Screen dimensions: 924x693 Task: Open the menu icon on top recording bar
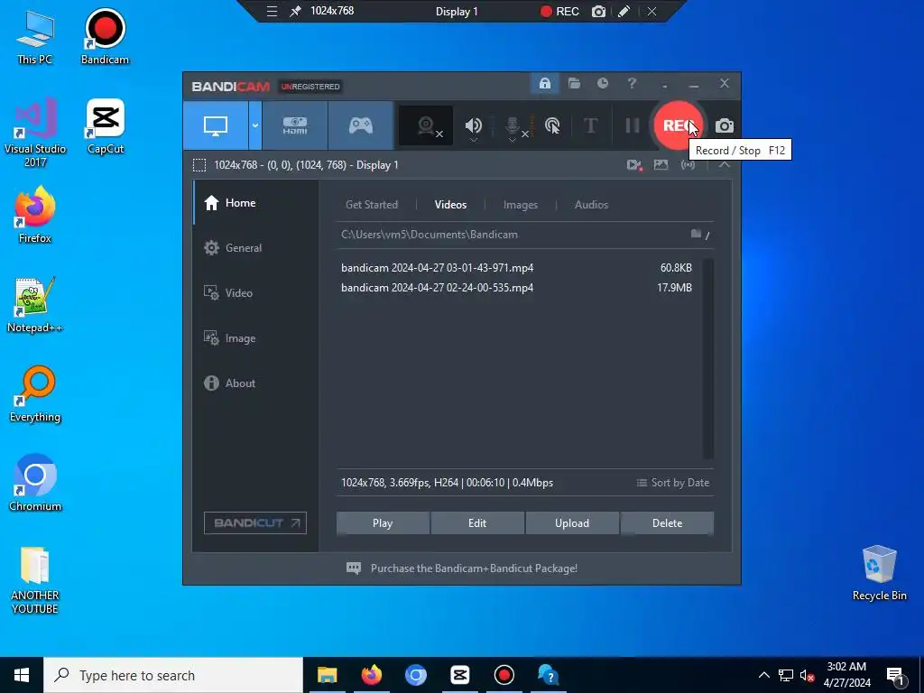(x=271, y=11)
